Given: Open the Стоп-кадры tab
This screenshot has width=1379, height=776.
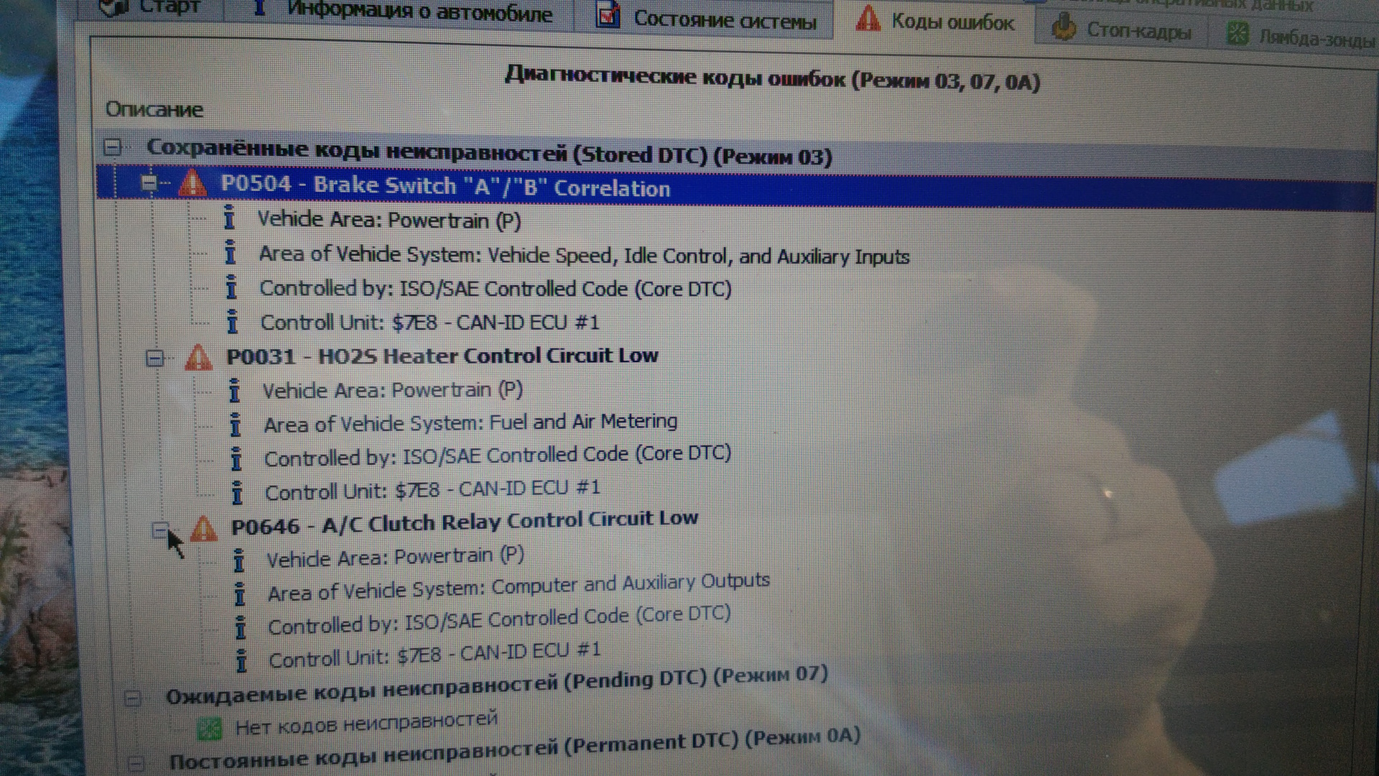Looking at the screenshot, I should (x=1120, y=30).
